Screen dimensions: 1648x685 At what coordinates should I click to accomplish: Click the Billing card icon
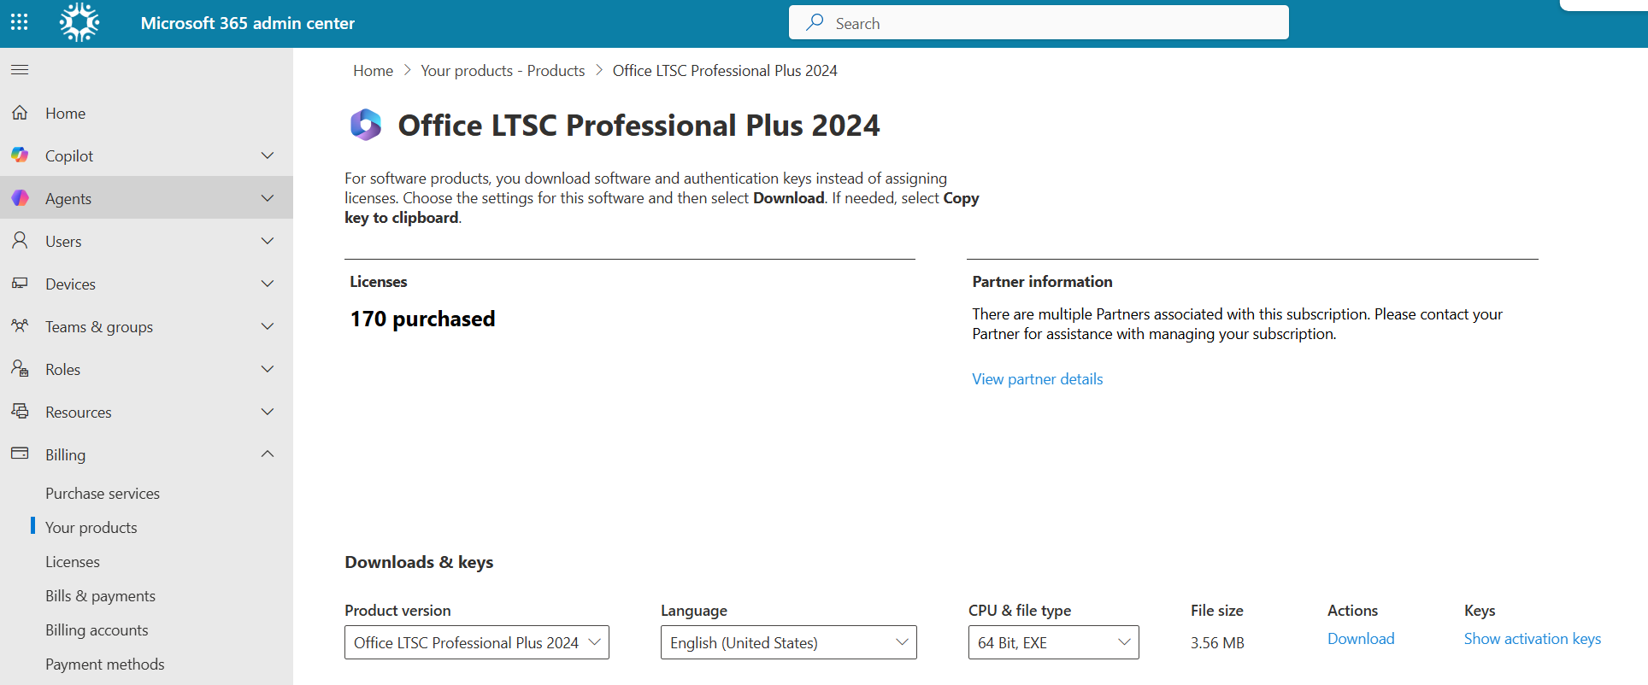coord(20,454)
